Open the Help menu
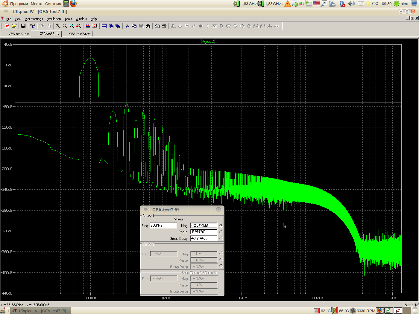Screen dimensions: 419x314 point(94,19)
